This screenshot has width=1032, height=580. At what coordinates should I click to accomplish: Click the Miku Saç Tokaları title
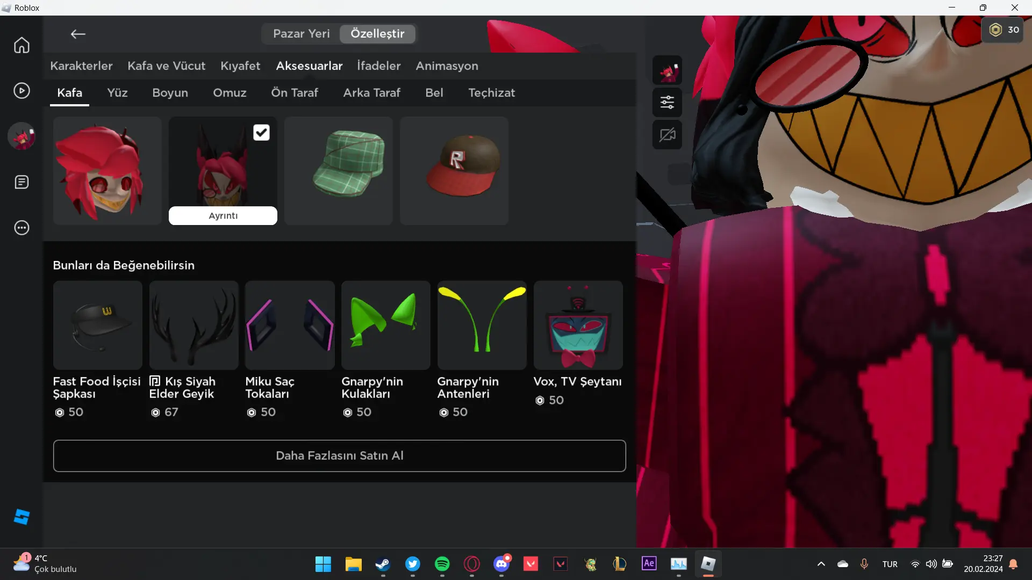click(270, 387)
